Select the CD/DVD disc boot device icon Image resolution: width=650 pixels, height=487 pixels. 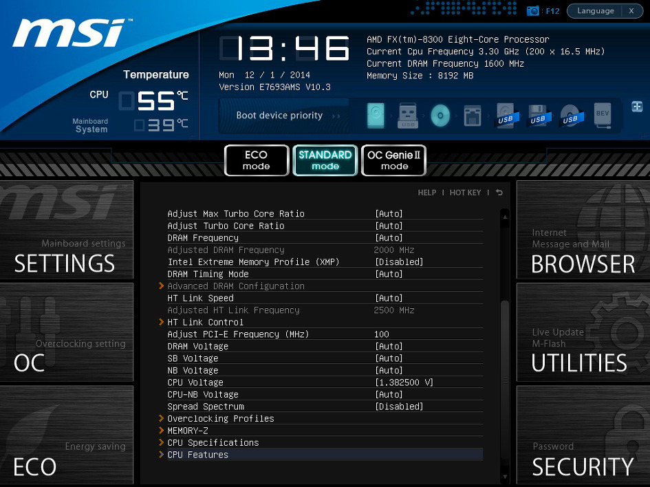coord(440,116)
